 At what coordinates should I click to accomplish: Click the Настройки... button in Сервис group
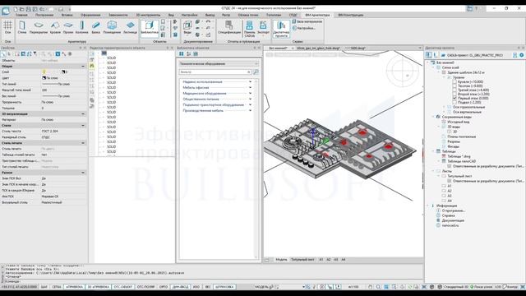[x=304, y=28]
